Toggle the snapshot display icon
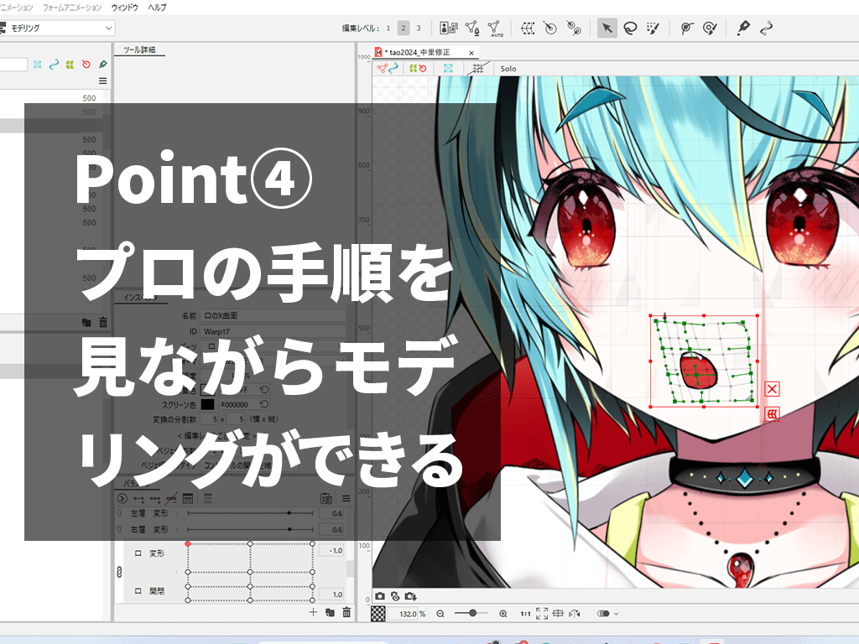 [x=395, y=596]
